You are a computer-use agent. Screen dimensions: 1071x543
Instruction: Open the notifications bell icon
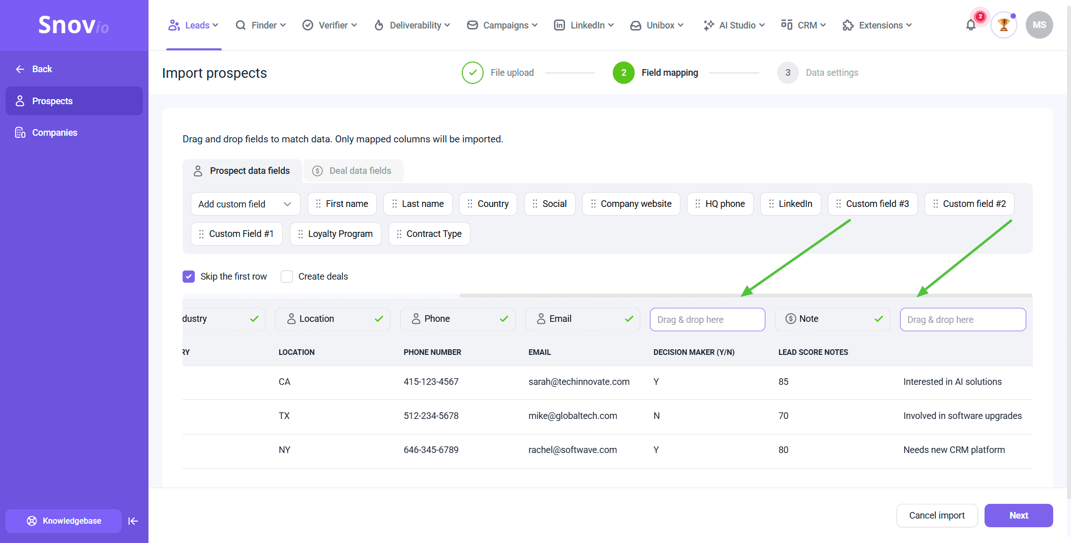970,25
